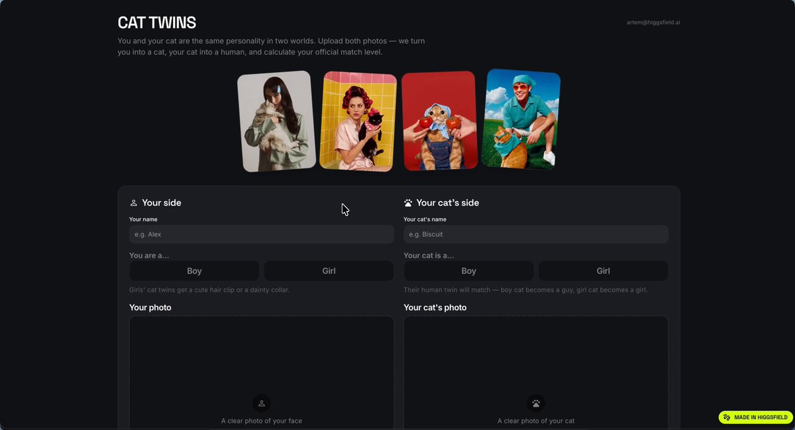Image resolution: width=795 pixels, height=430 pixels.
Task: Click the Higgsfield logo icon in the badge
Action: click(x=727, y=417)
